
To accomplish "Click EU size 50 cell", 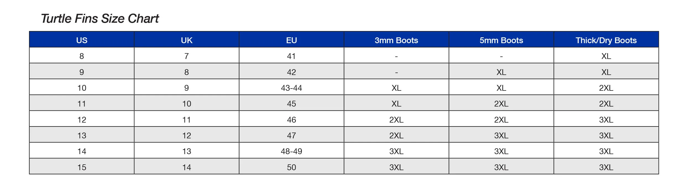I will (x=291, y=166).
